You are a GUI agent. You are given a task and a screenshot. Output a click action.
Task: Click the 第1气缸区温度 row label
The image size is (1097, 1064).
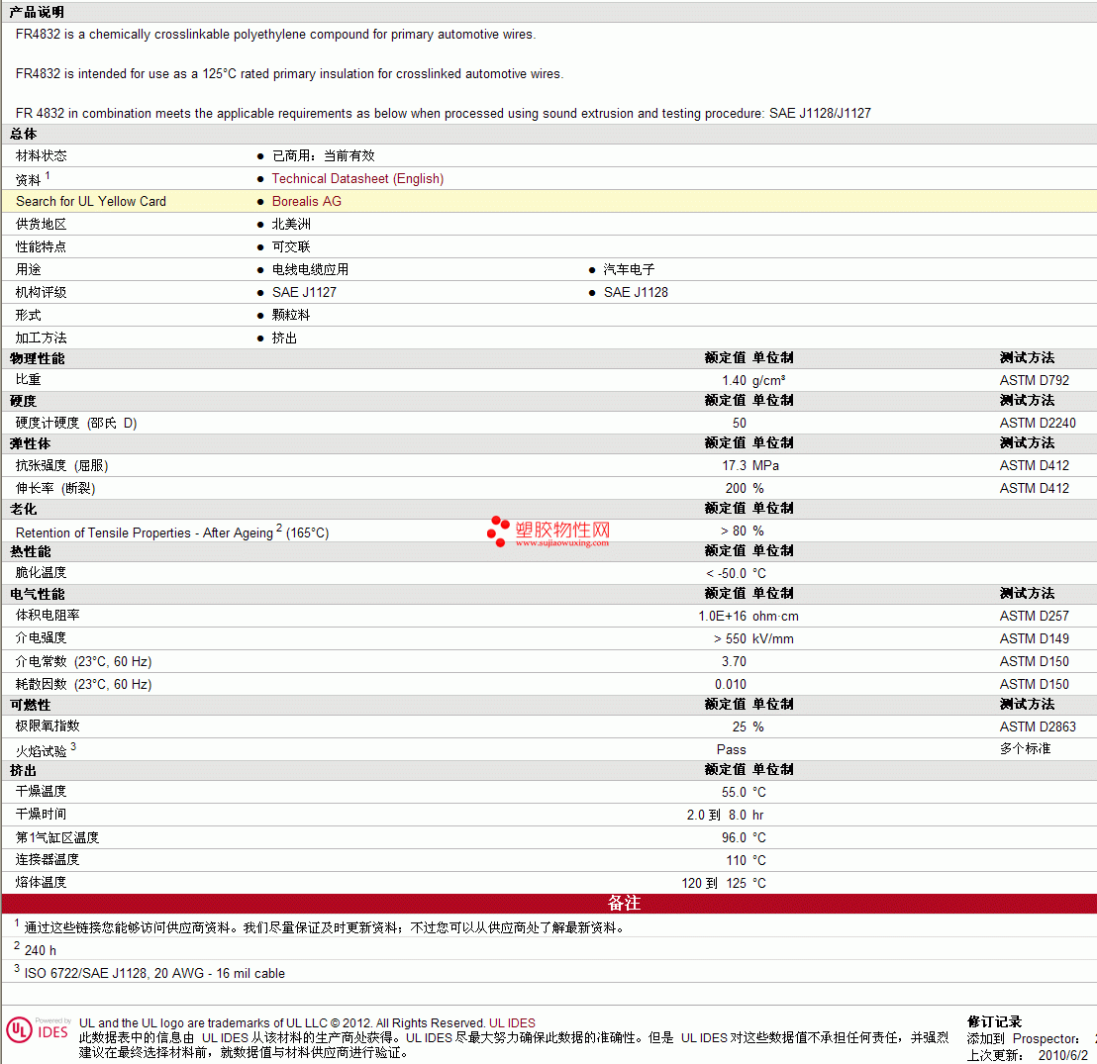(x=57, y=837)
